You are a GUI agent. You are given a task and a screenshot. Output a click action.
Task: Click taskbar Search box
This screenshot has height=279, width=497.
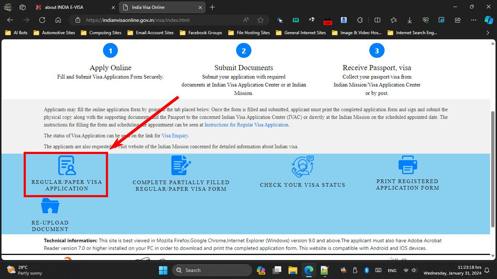tap(212, 270)
